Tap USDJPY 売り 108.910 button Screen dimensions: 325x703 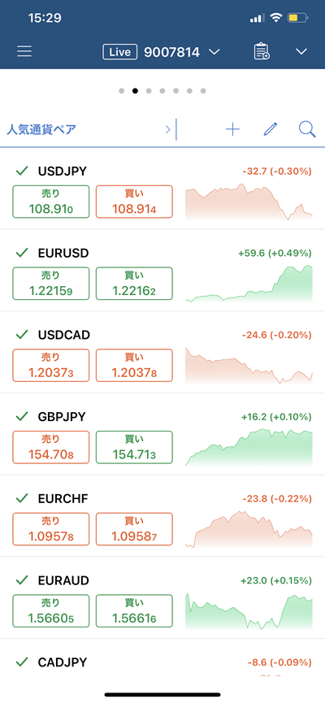50,202
